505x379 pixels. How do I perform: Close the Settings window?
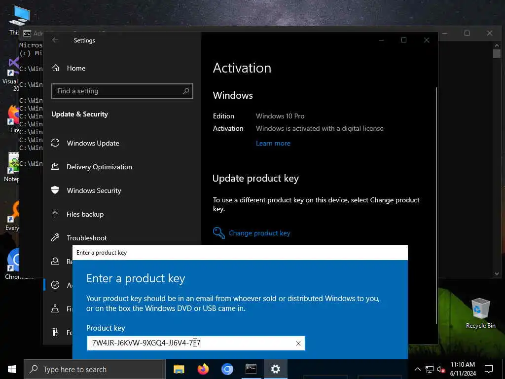427,40
